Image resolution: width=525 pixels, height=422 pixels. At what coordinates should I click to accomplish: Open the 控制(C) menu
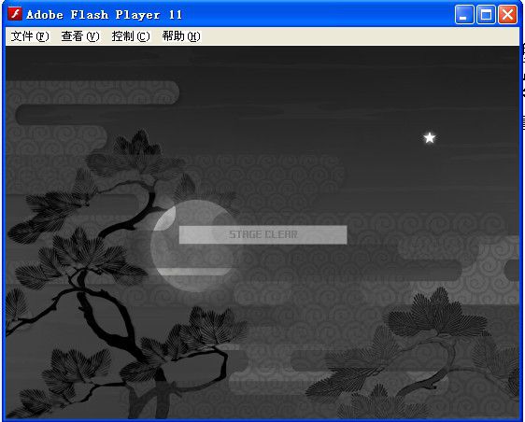[x=131, y=36]
